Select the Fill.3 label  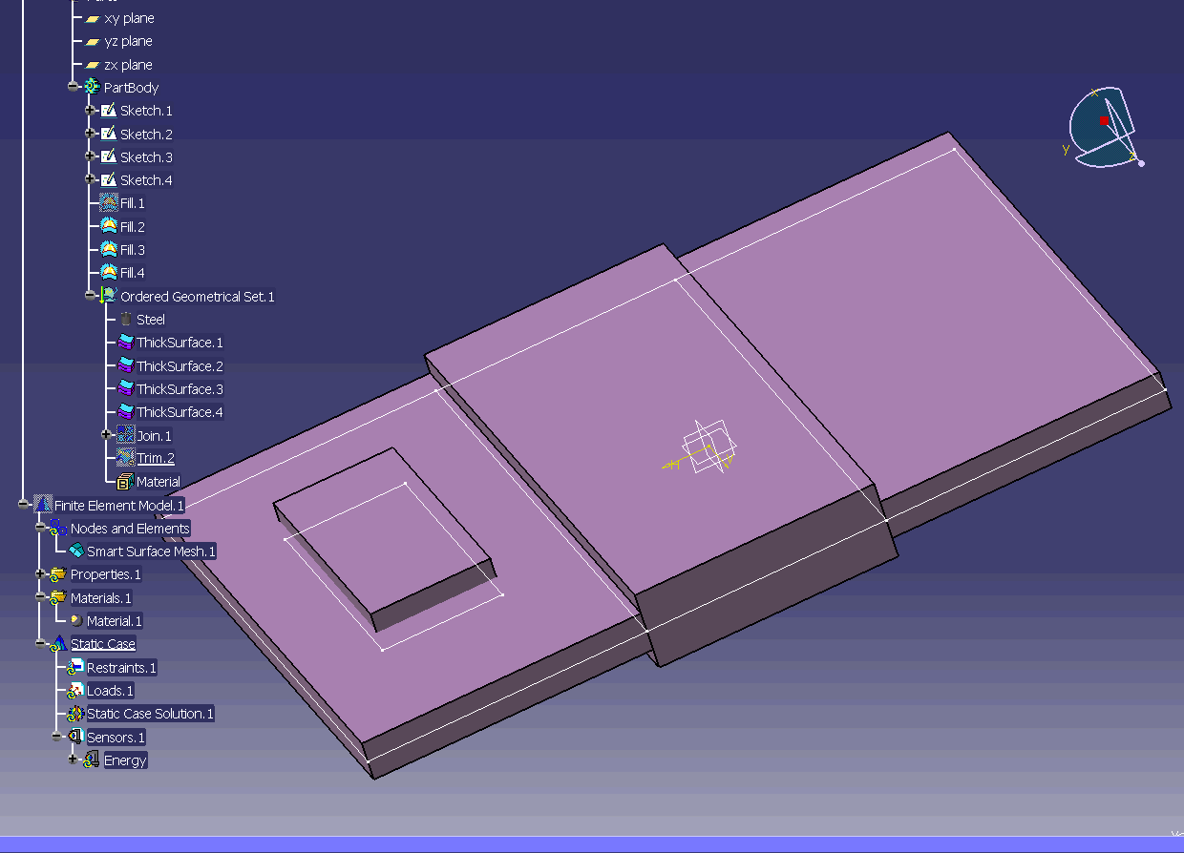click(x=133, y=250)
